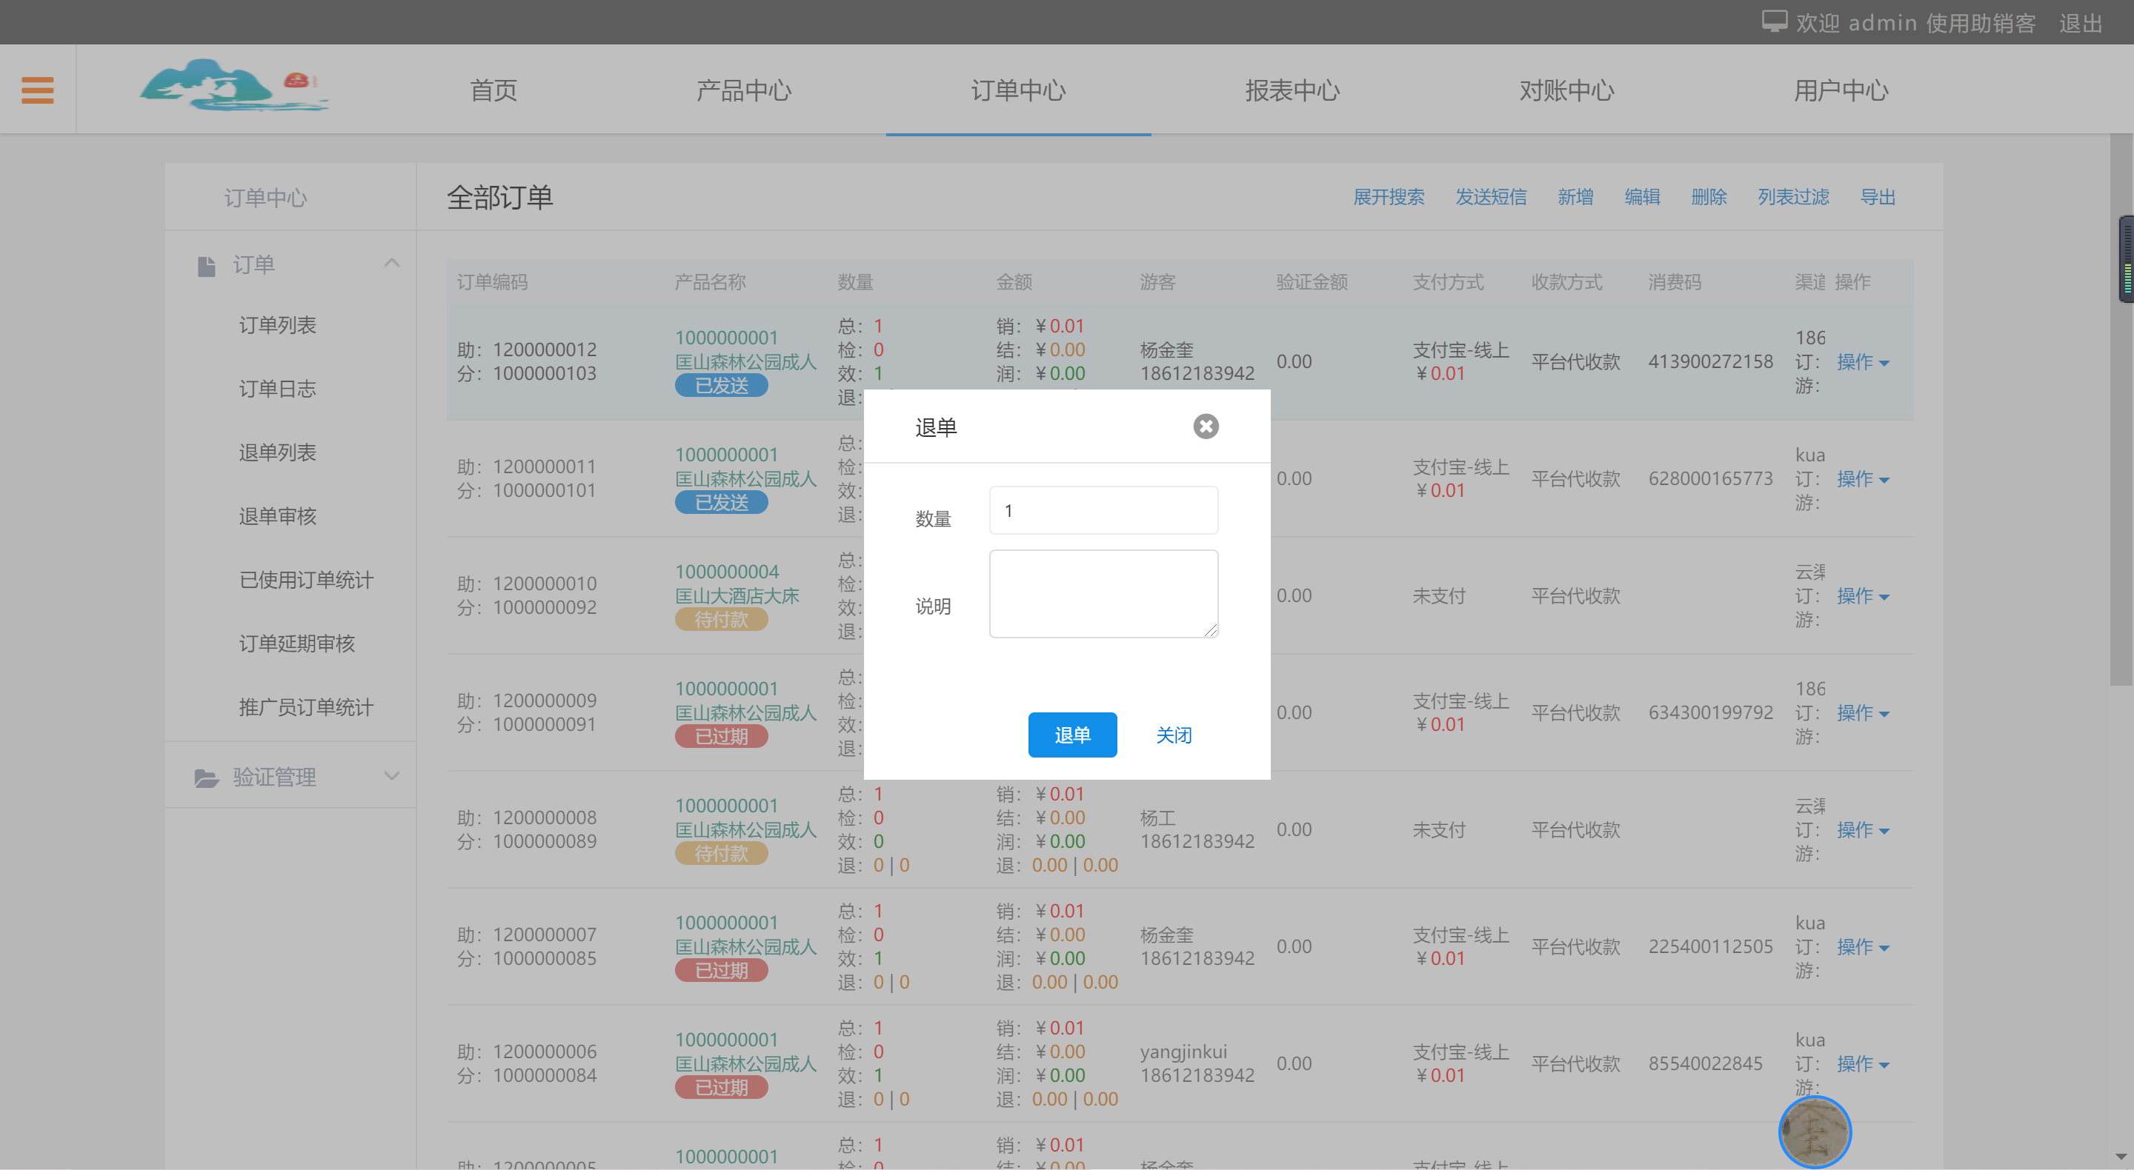
Task: Switch to the 产品中心 tab
Action: 743,90
